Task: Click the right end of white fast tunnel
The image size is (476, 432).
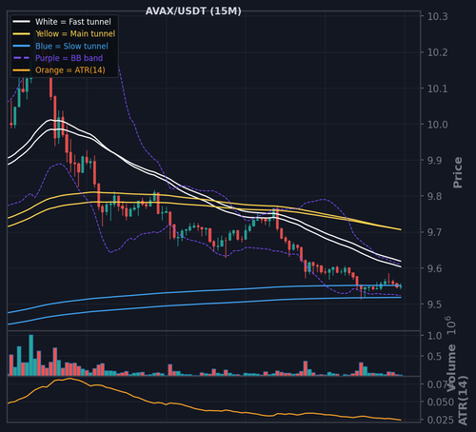Action: (x=401, y=264)
